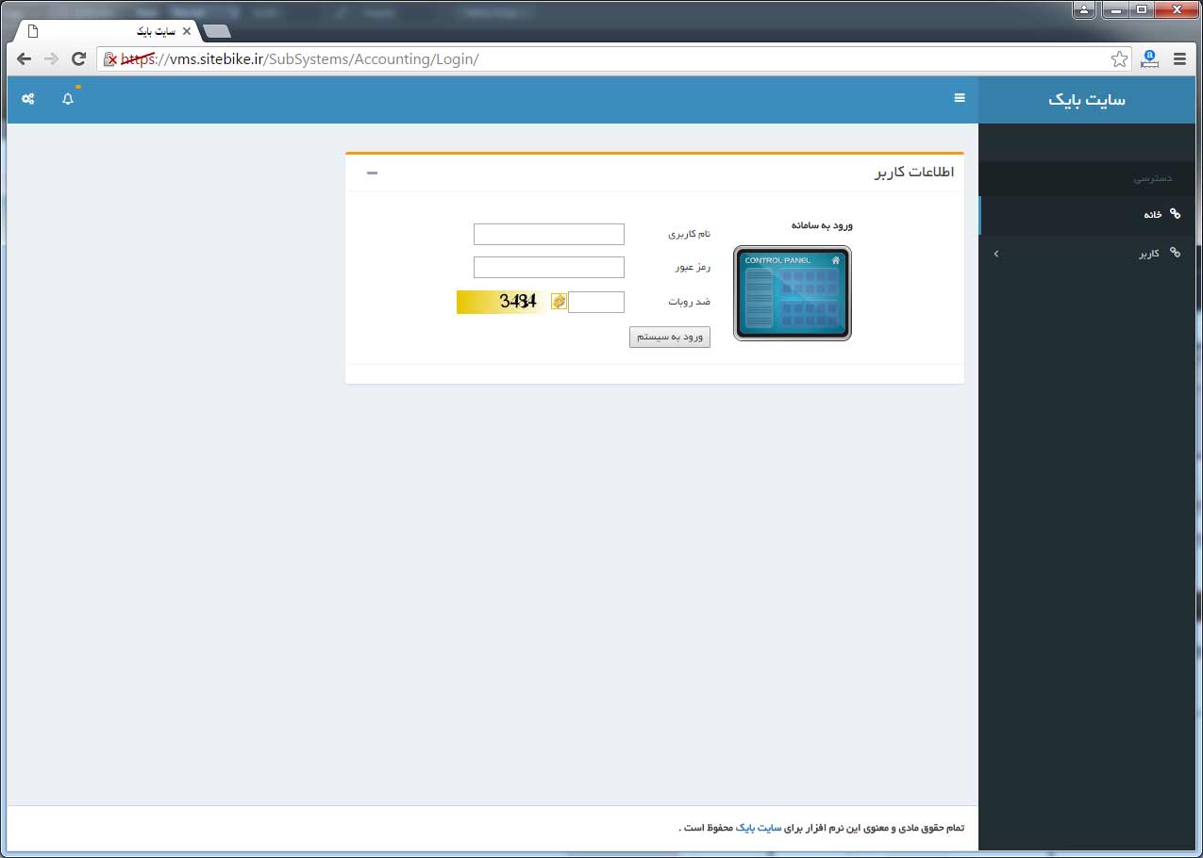Collapse the اطلاعات کاربر panel with minus

pos(372,173)
